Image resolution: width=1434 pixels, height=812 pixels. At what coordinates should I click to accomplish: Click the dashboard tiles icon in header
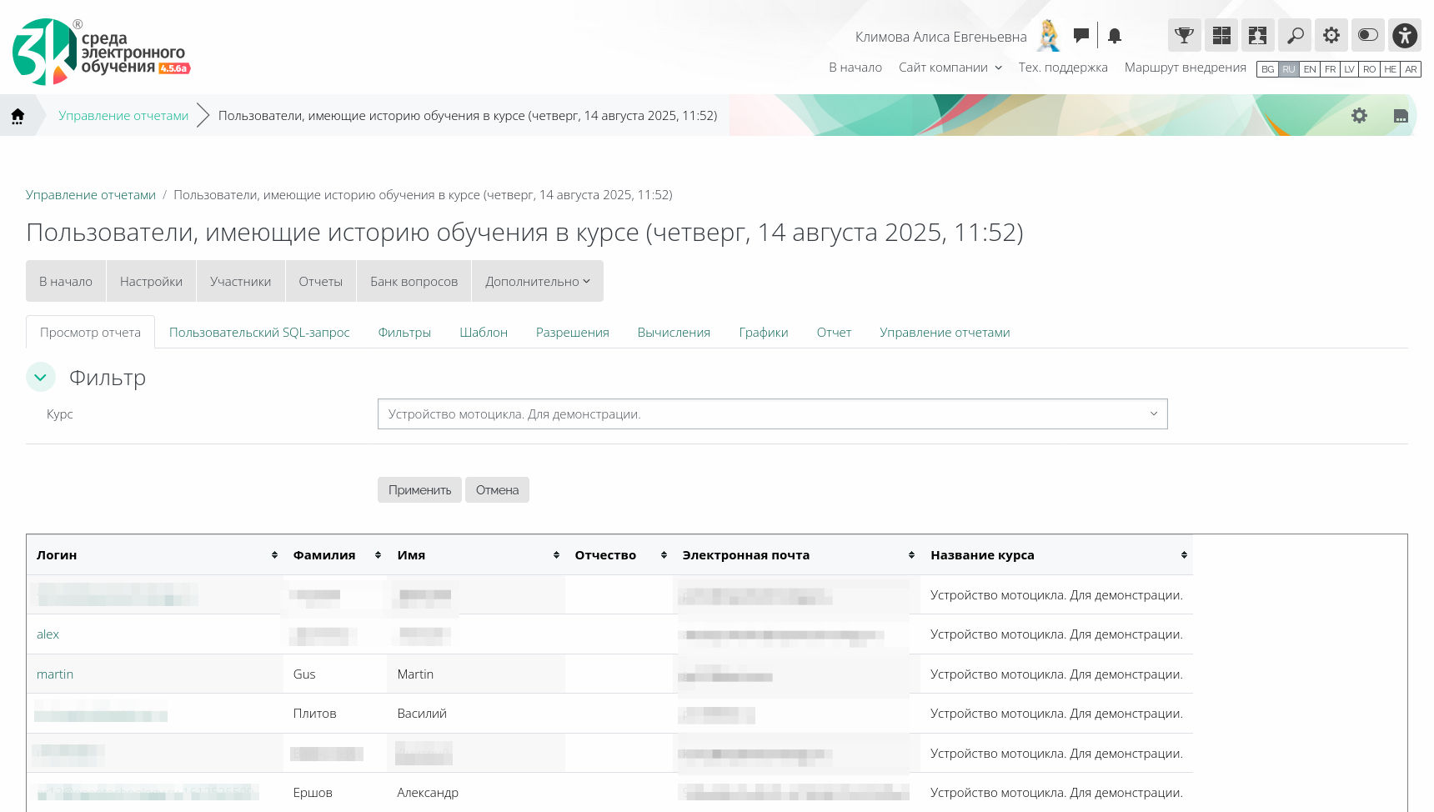coord(1221,35)
